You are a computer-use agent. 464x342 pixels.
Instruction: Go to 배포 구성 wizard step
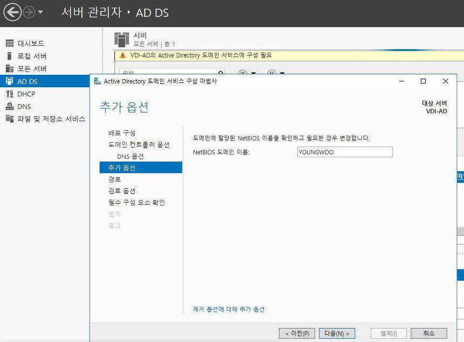point(122,133)
